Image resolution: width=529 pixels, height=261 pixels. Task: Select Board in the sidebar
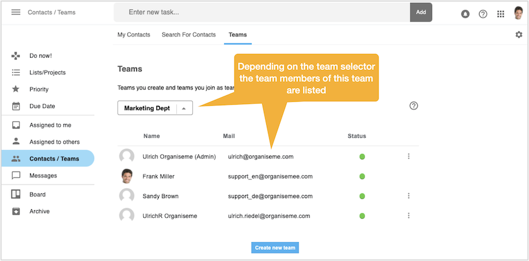(x=37, y=195)
